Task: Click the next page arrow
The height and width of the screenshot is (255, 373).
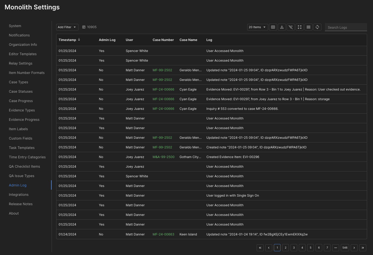Action: 354,248
